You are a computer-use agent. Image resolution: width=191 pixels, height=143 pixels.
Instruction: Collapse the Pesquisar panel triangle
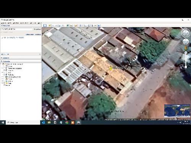point(2,26)
